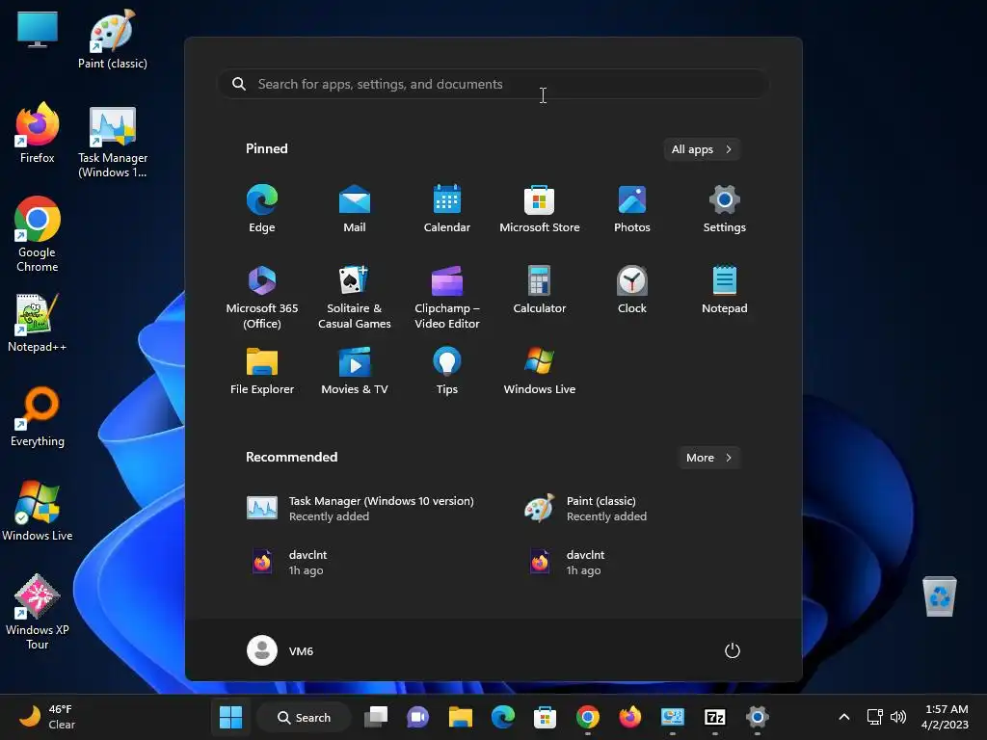987x740 pixels.
Task: Launch Microsoft 365 (Office)
Action: [262, 297]
